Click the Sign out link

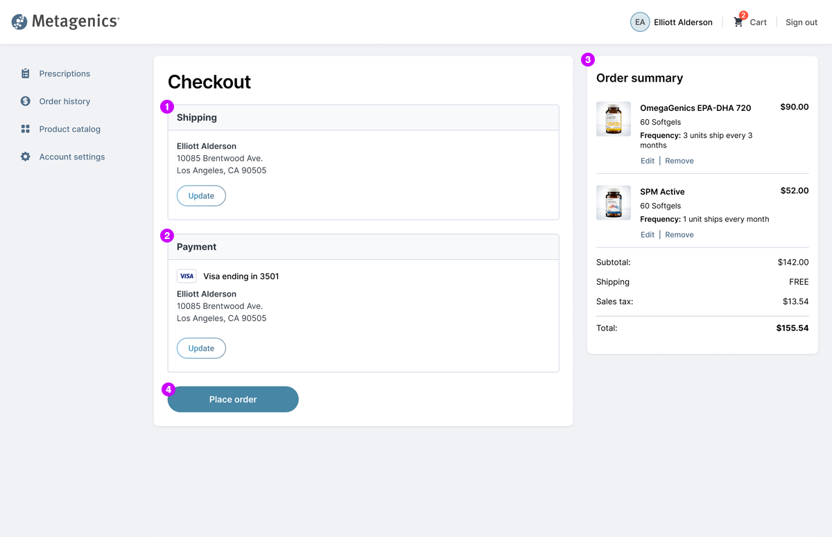801,22
